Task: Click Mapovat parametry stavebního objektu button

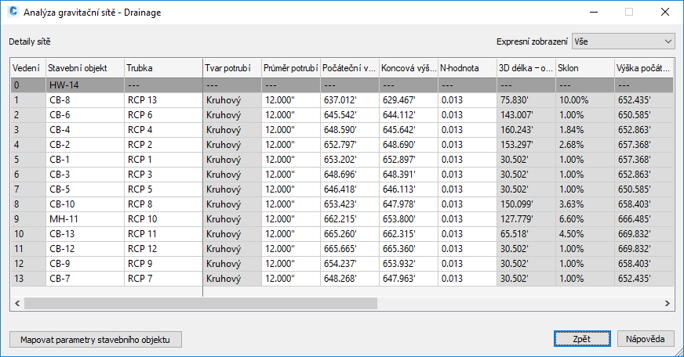Action: 96,340
